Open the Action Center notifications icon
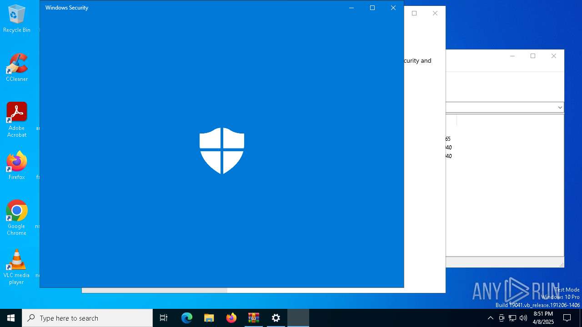The image size is (582, 327). [x=567, y=318]
